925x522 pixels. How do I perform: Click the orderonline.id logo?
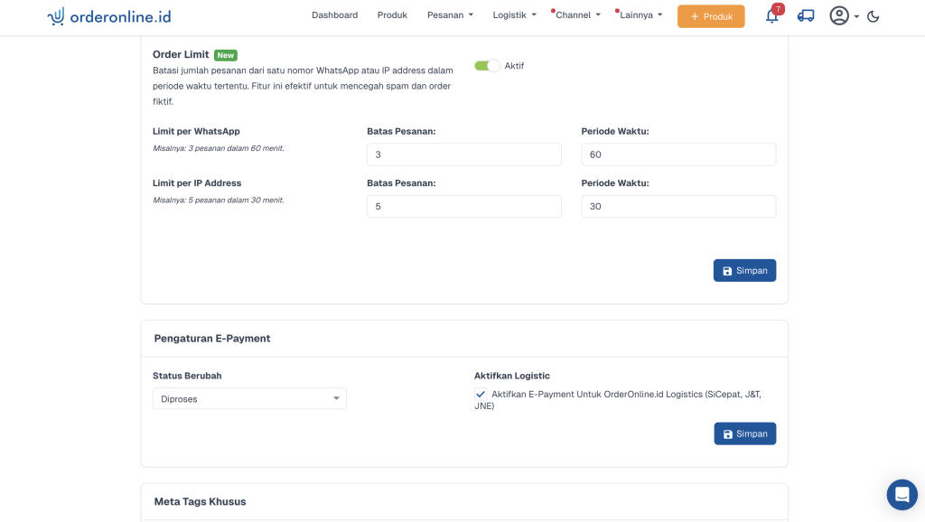(109, 16)
